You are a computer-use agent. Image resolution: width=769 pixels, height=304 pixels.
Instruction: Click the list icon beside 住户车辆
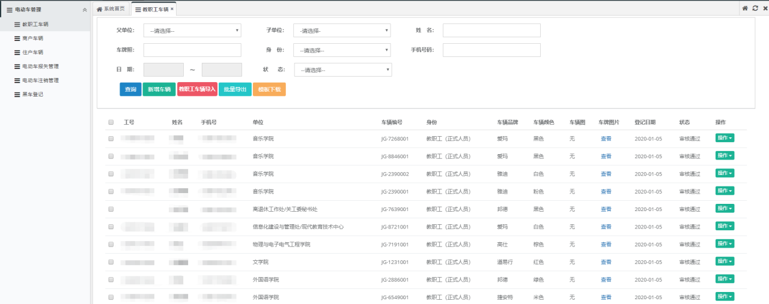point(17,52)
